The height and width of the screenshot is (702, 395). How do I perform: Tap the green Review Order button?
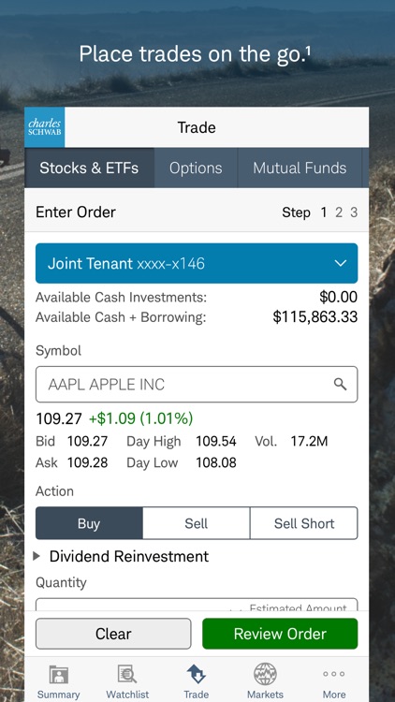281,634
